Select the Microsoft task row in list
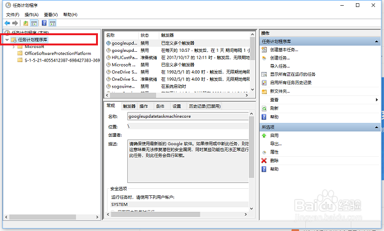Viewport: 384px width, 231px height. pyautogui.click(x=178, y=65)
